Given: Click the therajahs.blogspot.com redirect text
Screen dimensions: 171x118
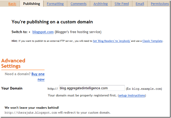Looking at the screenshot, I should pyautogui.click(x=31, y=112).
